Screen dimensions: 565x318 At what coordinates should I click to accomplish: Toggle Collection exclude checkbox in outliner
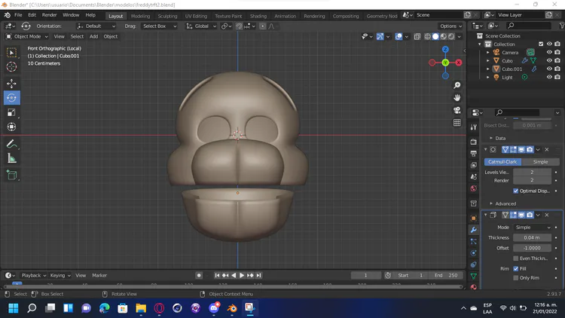click(x=541, y=44)
